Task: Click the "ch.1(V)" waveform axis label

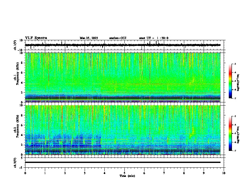Action: 15,45
